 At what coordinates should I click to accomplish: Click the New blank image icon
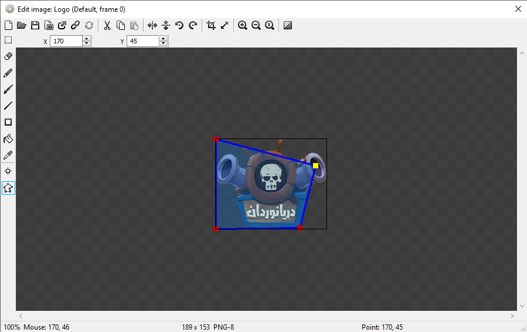(x=8, y=25)
